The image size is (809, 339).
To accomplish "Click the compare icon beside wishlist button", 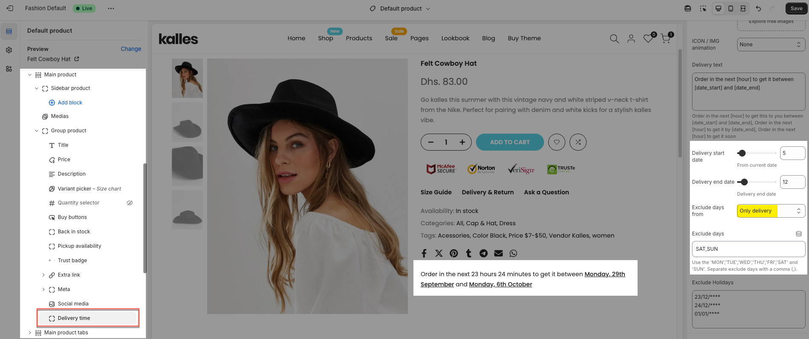I will pos(578,142).
